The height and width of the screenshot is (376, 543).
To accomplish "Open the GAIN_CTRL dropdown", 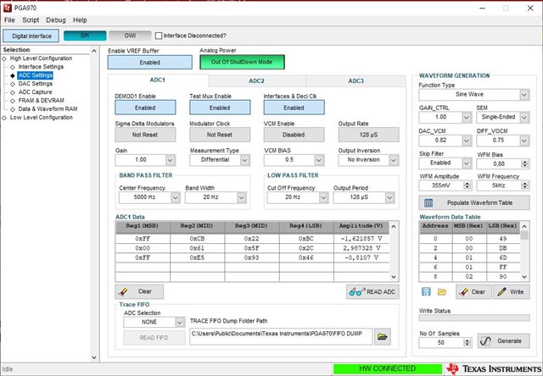I will tap(467, 118).
